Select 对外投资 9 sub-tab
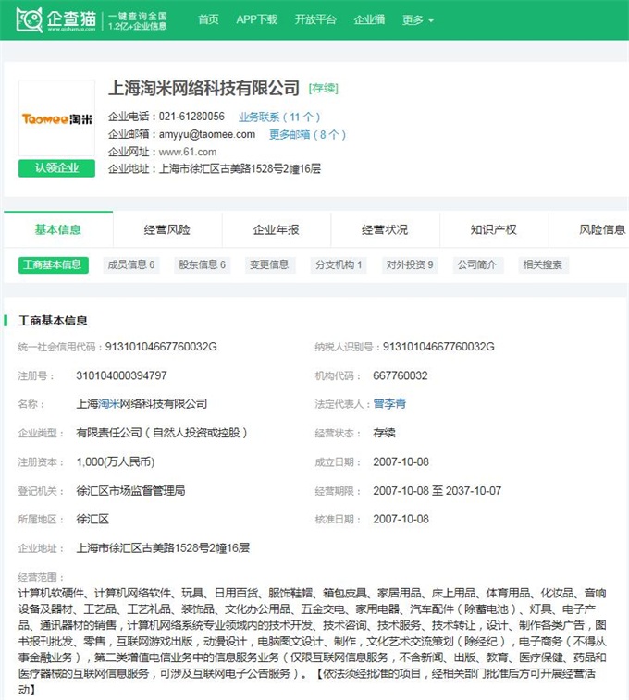Screen dimensions: 629x700 (x=409, y=265)
